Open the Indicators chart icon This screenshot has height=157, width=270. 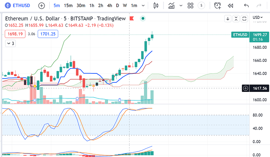(171, 5)
